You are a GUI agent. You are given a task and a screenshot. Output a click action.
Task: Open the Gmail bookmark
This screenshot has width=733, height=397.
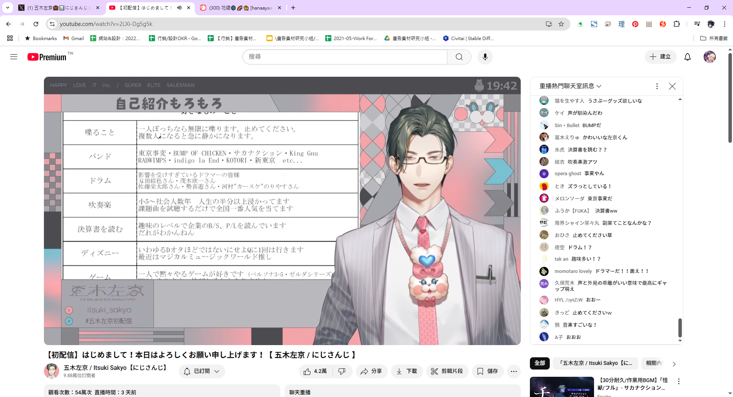point(74,38)
